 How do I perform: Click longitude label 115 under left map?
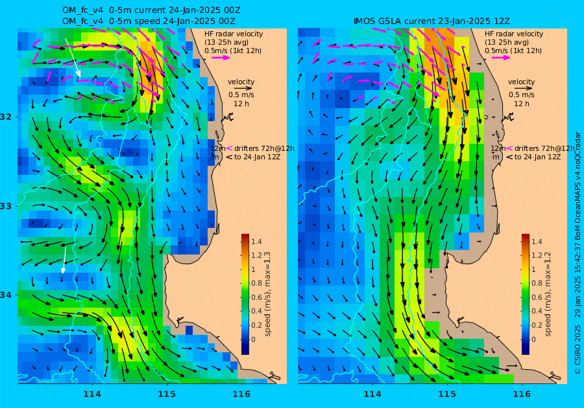click(167, 394)
